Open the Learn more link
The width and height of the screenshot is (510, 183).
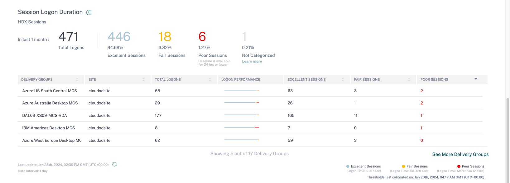coord(252,61)
